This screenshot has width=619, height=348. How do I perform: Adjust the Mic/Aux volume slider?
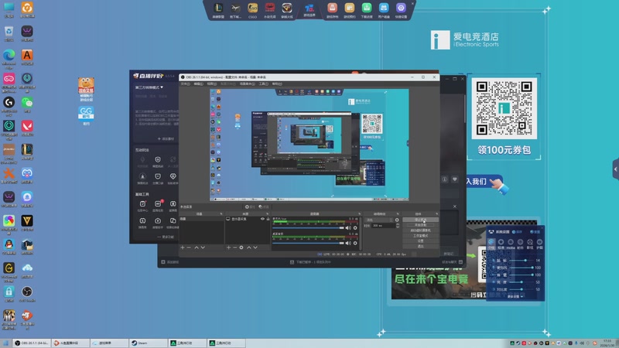[308, 227]
